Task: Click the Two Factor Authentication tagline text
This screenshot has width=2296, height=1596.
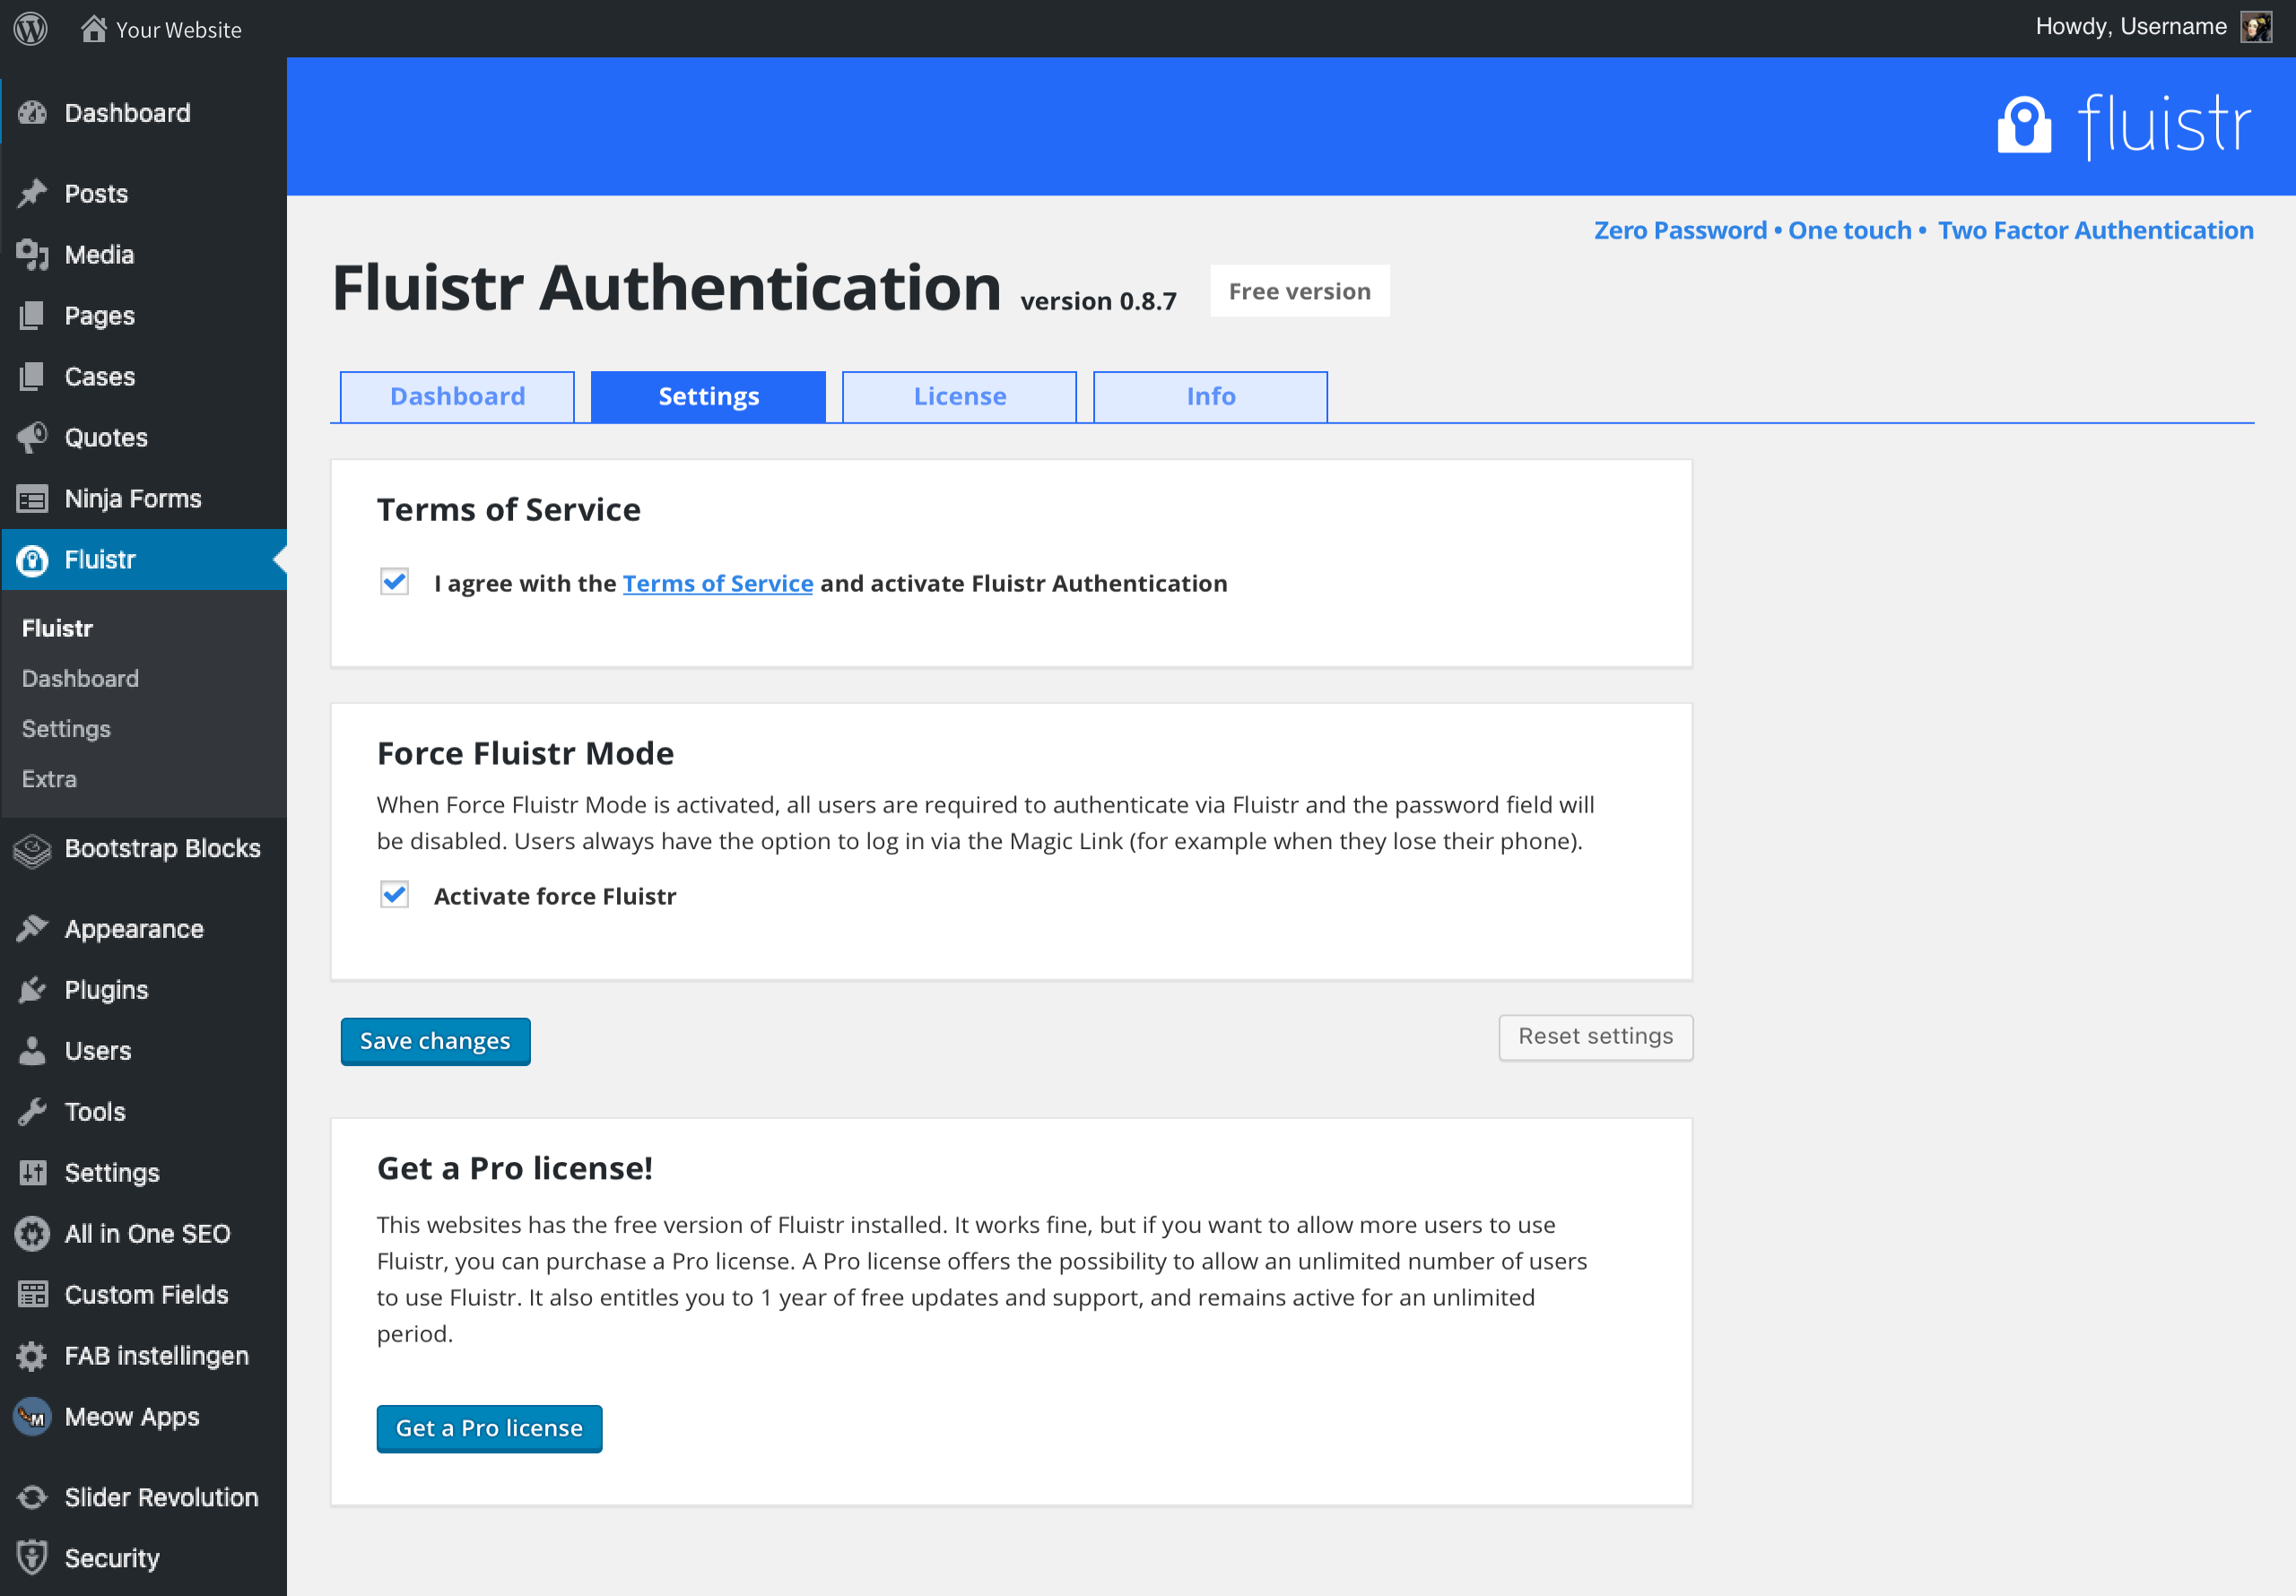Action: [x=2096, y=231]
